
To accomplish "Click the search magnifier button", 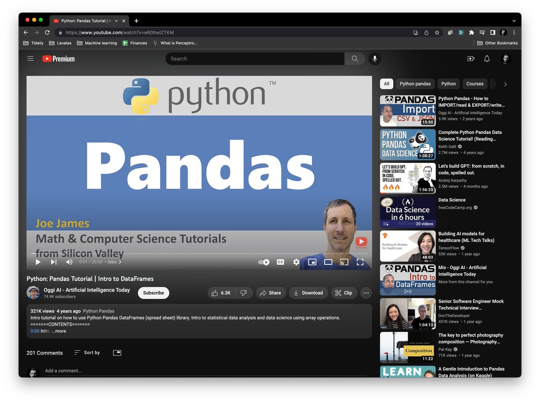I will (x=355, y=59).
